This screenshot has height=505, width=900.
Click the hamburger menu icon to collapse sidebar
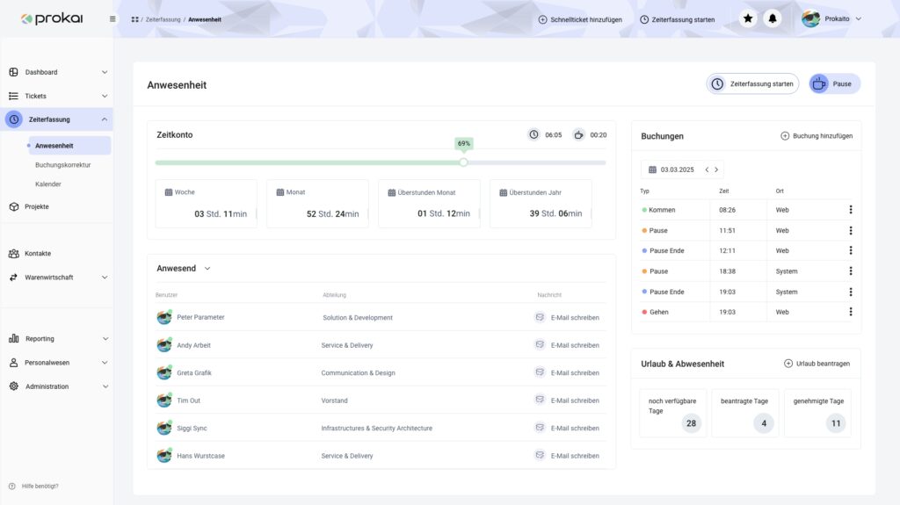click(x=112, y=18)
